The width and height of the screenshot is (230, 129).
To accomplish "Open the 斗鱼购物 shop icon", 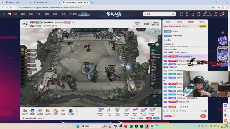I will point(48,112).
